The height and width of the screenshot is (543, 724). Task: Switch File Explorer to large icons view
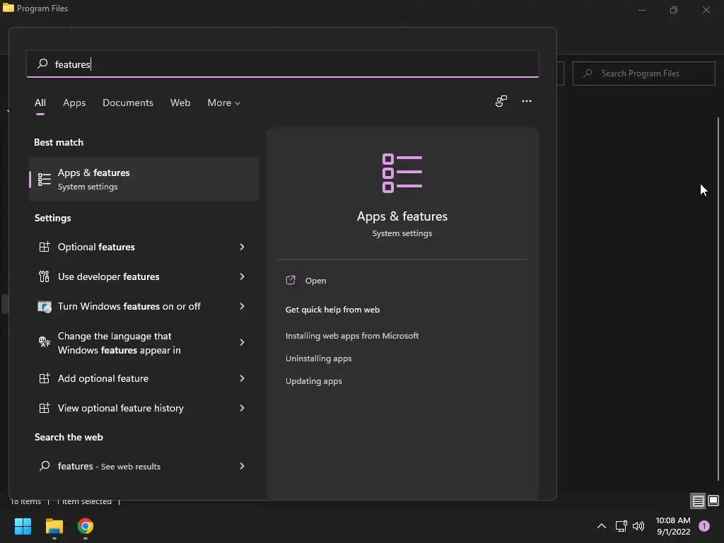(x=713, y=501)
